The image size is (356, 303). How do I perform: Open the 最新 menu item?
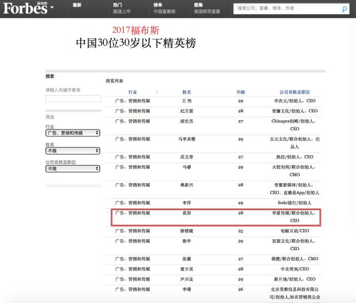[77, 5]
